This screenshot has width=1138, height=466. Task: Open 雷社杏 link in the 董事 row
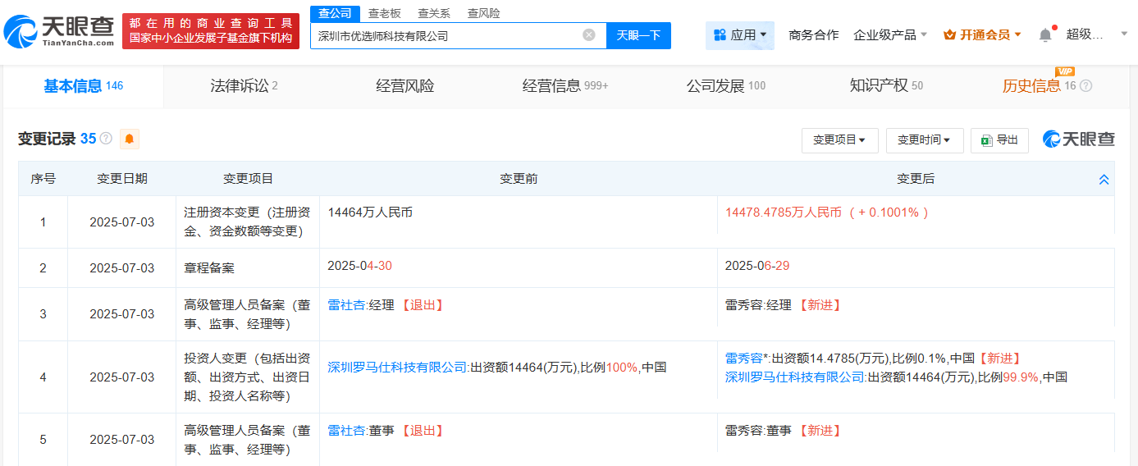tap(346, 431)
